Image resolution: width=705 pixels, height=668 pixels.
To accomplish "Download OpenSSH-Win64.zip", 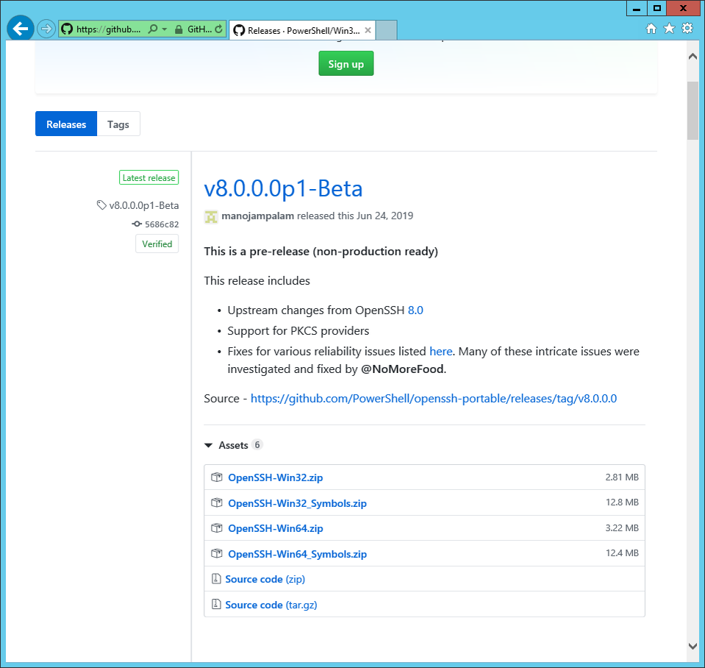I will (x=275, y=528).
